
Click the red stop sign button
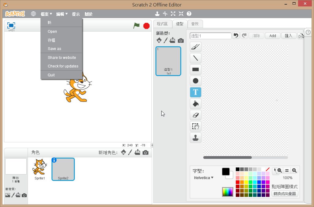pos(146,26)
